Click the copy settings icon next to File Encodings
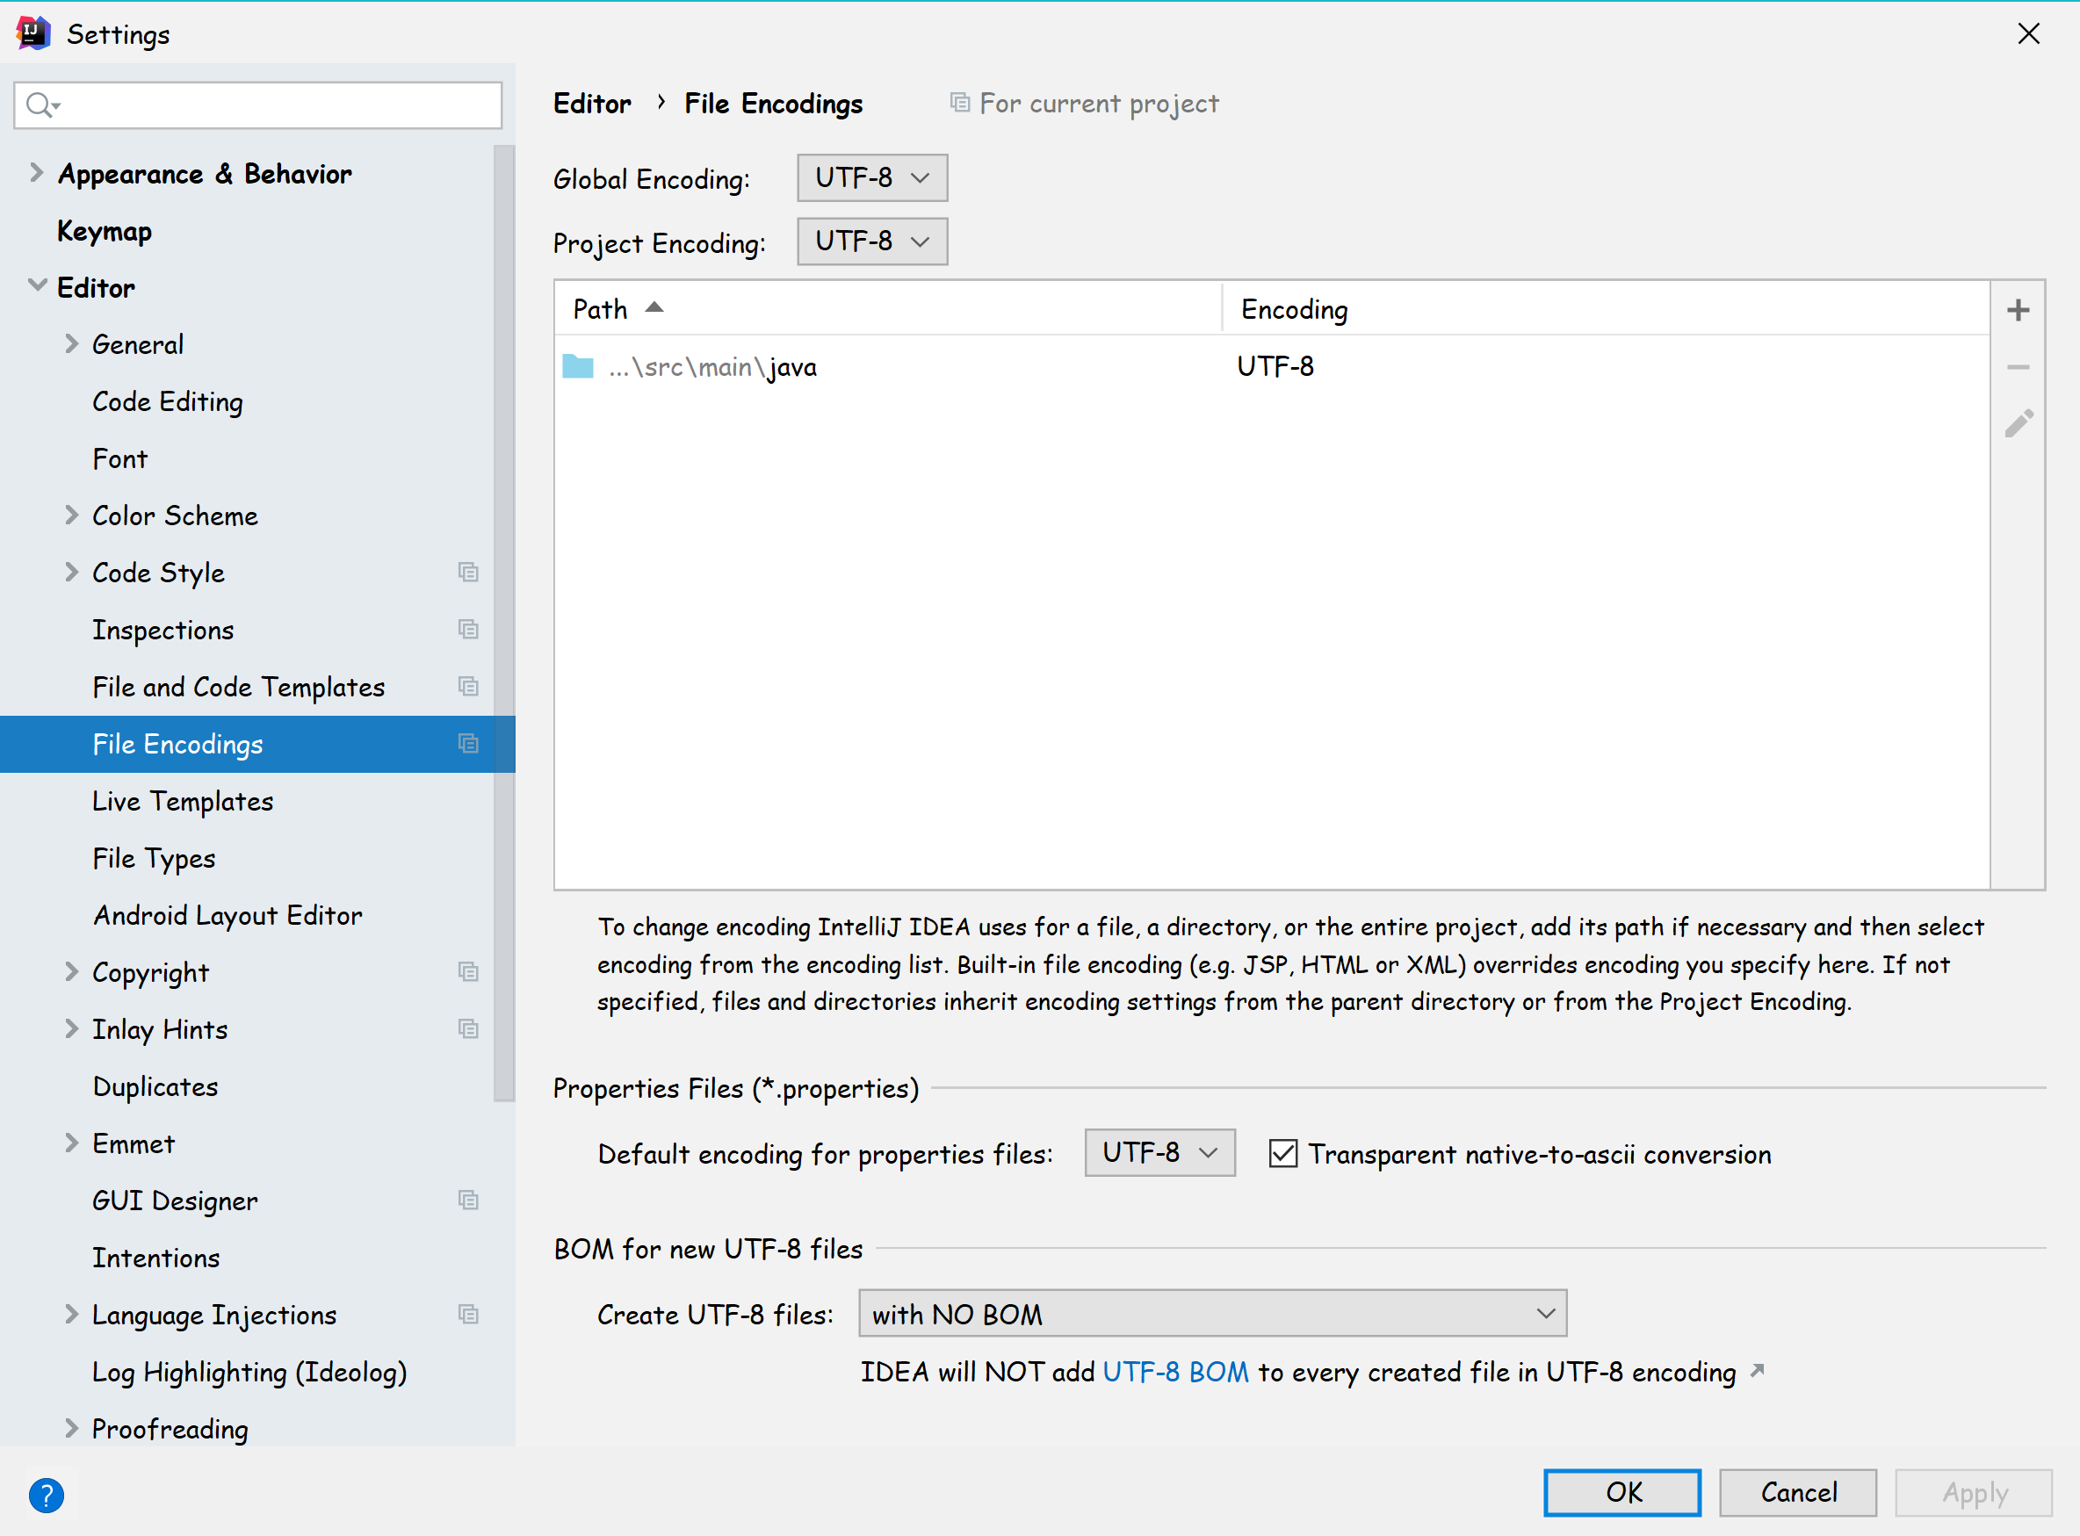 [469, 744]
